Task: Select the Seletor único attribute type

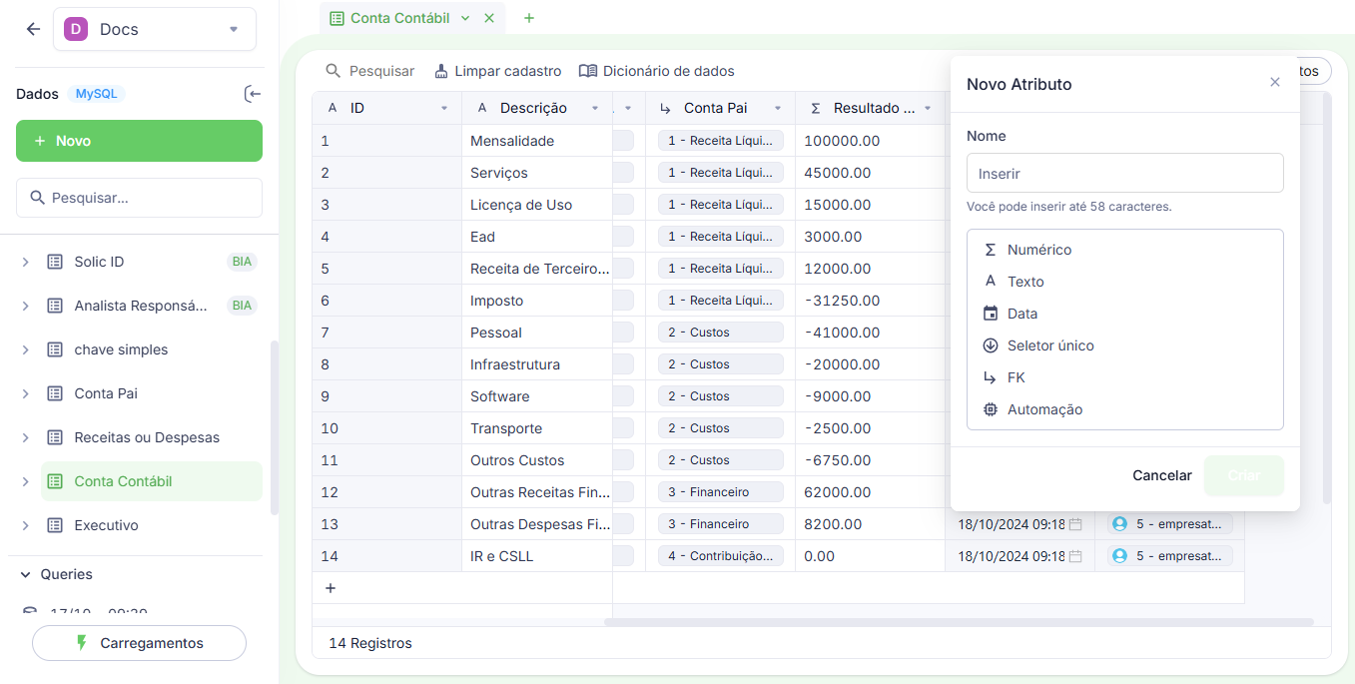Action: click(1124, 345)
